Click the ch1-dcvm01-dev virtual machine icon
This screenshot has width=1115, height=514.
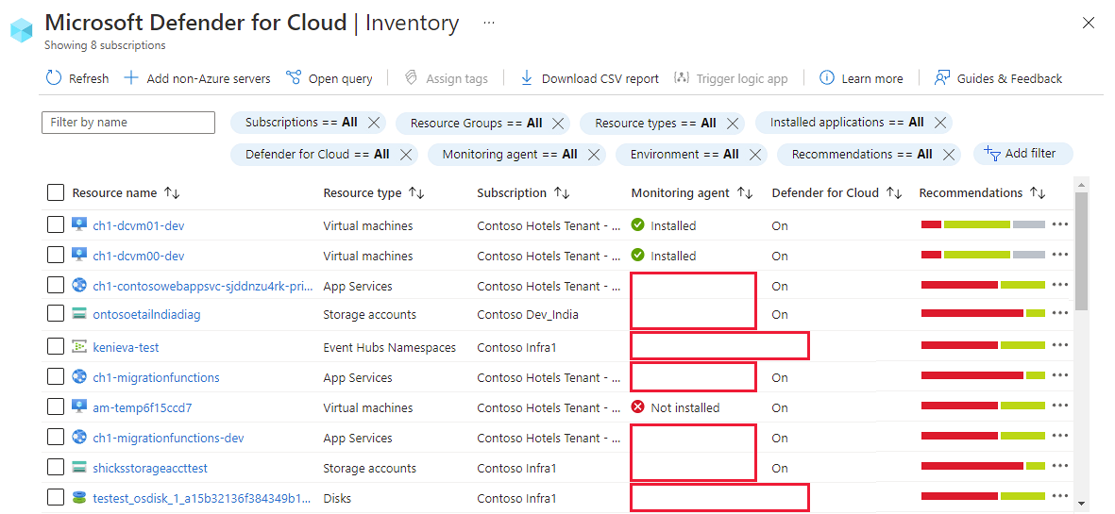[79, 225]
